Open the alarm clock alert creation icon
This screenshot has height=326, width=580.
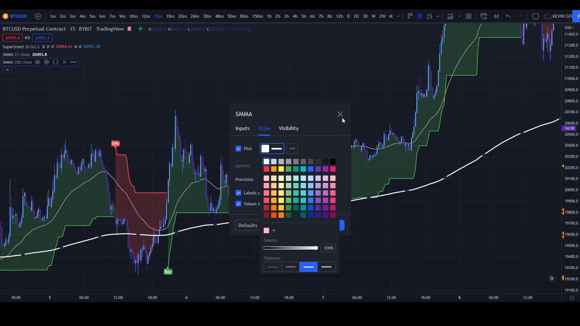click(x=484, y=16)
